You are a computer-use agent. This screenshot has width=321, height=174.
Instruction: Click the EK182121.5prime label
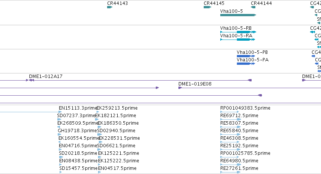116,116
